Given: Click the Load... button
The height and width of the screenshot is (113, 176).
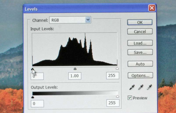Looking at the screenshot, I should click(x=140, y=43).
